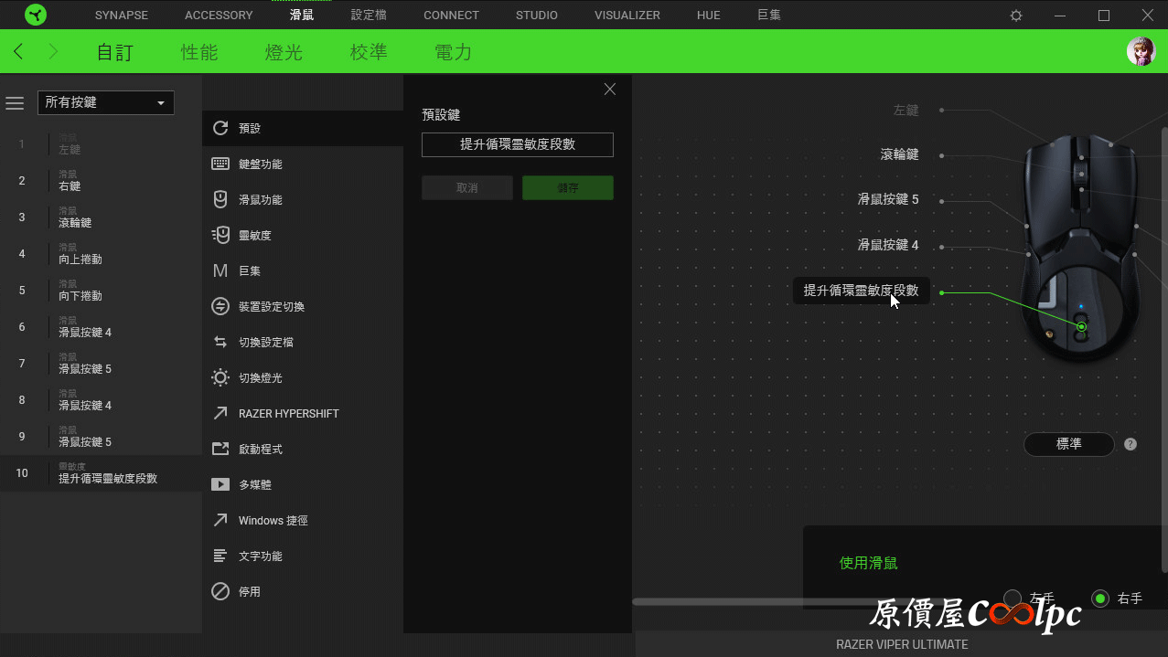
Task: Choose the 停用 disable category
Action: (x=303, y=591)
